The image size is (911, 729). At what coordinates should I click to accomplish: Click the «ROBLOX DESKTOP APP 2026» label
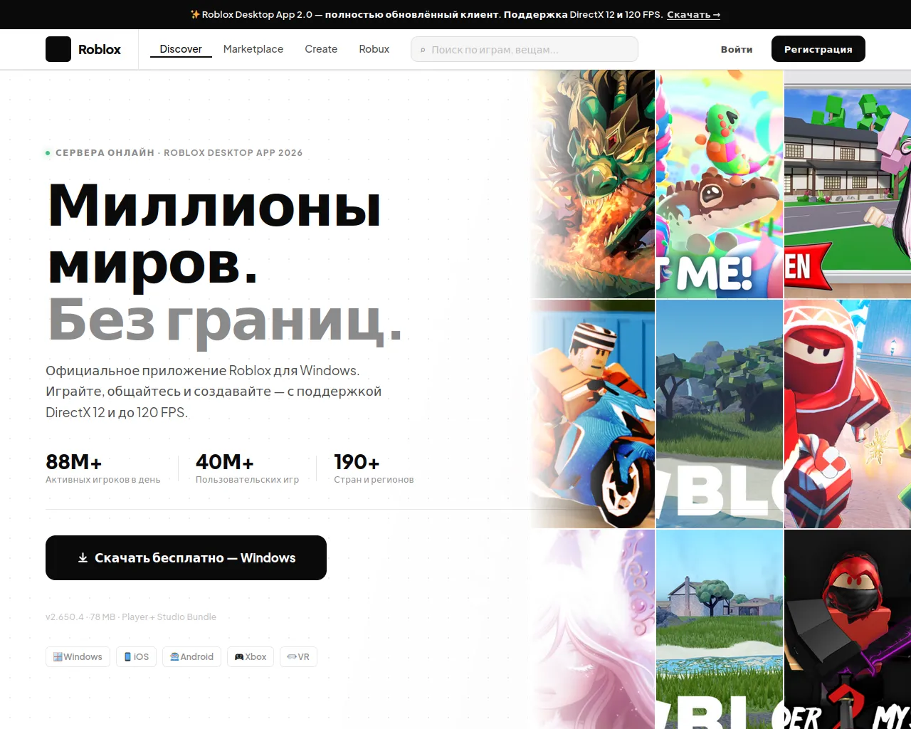(x=233, y=152)
